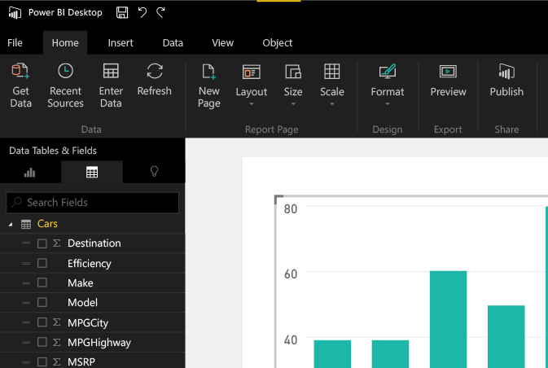Click the Preview button in Export group
The width and height of the screenshot is (548, 368).
pos(448,81)
